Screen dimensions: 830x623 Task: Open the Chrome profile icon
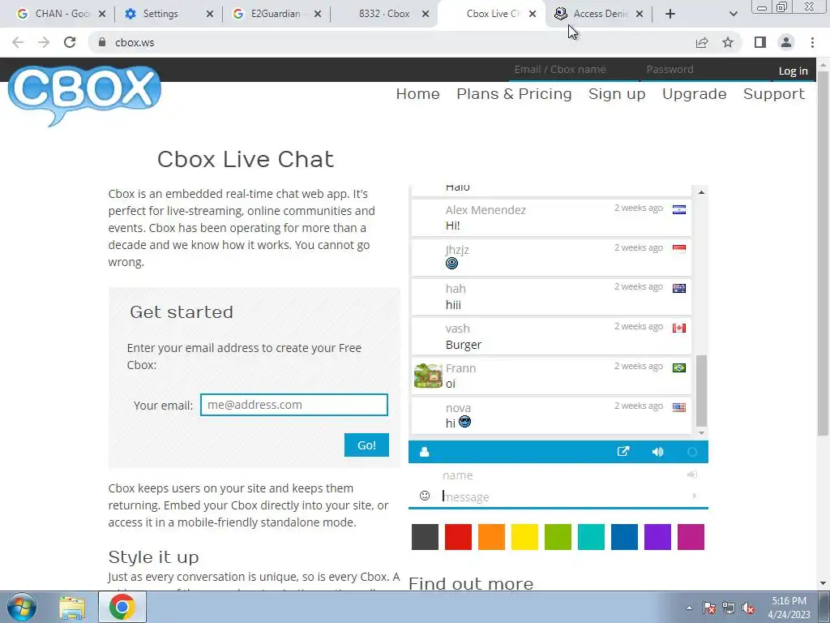786,42
